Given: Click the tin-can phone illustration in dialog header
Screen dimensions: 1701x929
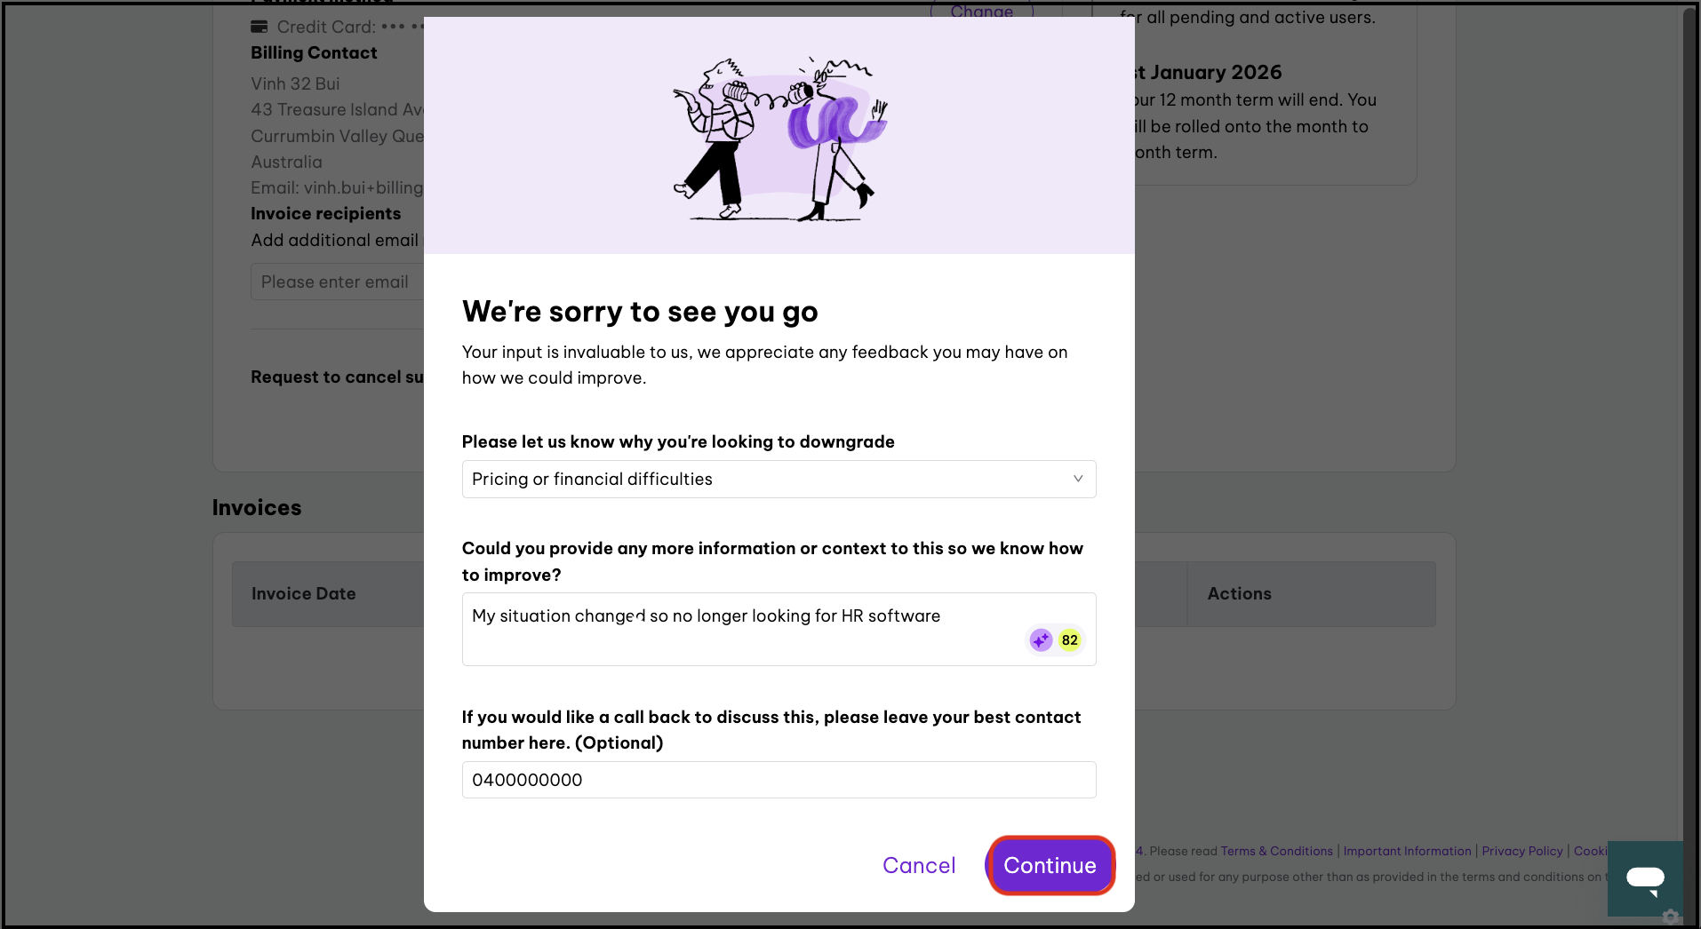Looking at the screenshot, I should 779,138.
